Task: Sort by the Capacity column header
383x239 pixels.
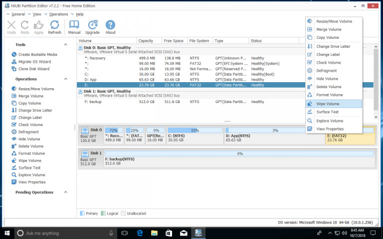Action: click(149, 41)
